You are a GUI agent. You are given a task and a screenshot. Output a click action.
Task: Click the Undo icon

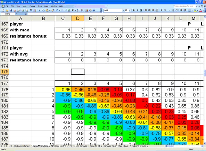point(57,10)
